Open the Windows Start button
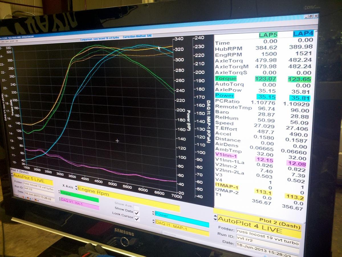Image resolution: width=342 pixels, height=257 pixels. [16, 196]
